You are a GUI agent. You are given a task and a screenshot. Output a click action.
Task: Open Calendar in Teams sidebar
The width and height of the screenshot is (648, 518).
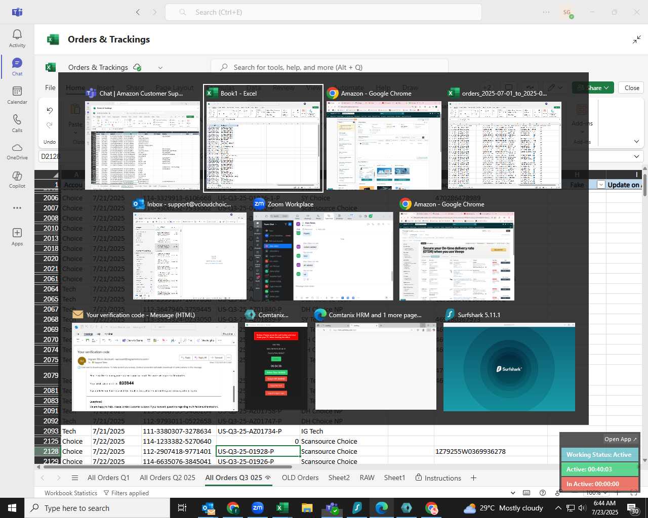point(17,95)
